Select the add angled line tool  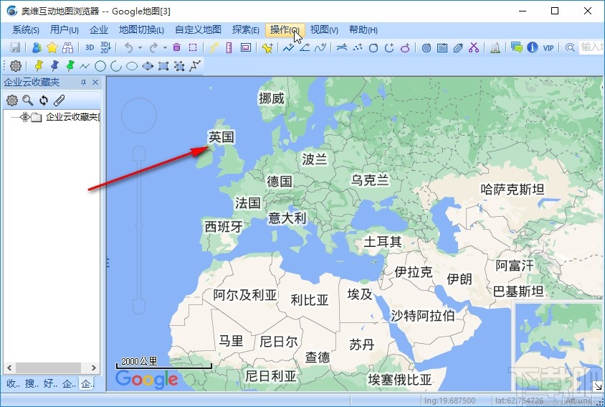coord(305,47)
